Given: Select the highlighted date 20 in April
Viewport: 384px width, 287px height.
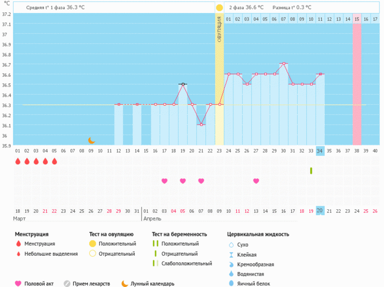Looking at the screenshot, I should pos(320,211).
